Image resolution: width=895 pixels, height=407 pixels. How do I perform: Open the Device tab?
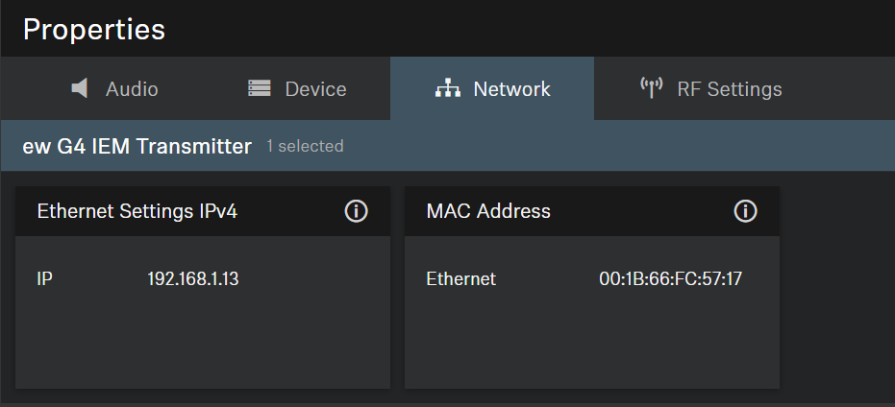pos(315,89)
